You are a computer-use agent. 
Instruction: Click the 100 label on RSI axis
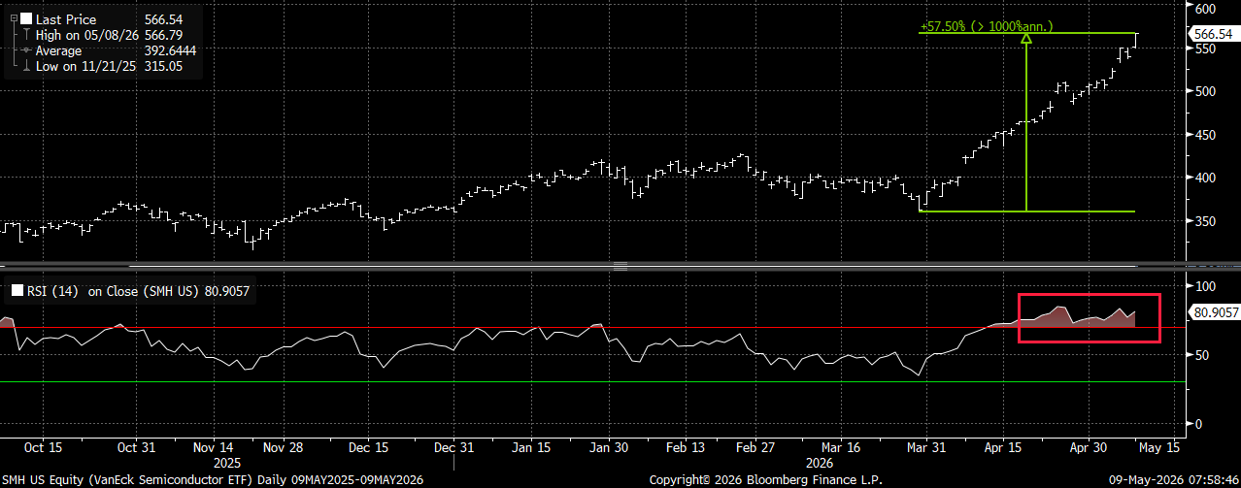coord(1205,286)
